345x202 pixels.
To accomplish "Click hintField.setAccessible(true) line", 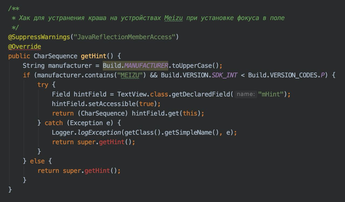I will click(x=106, y=104).
